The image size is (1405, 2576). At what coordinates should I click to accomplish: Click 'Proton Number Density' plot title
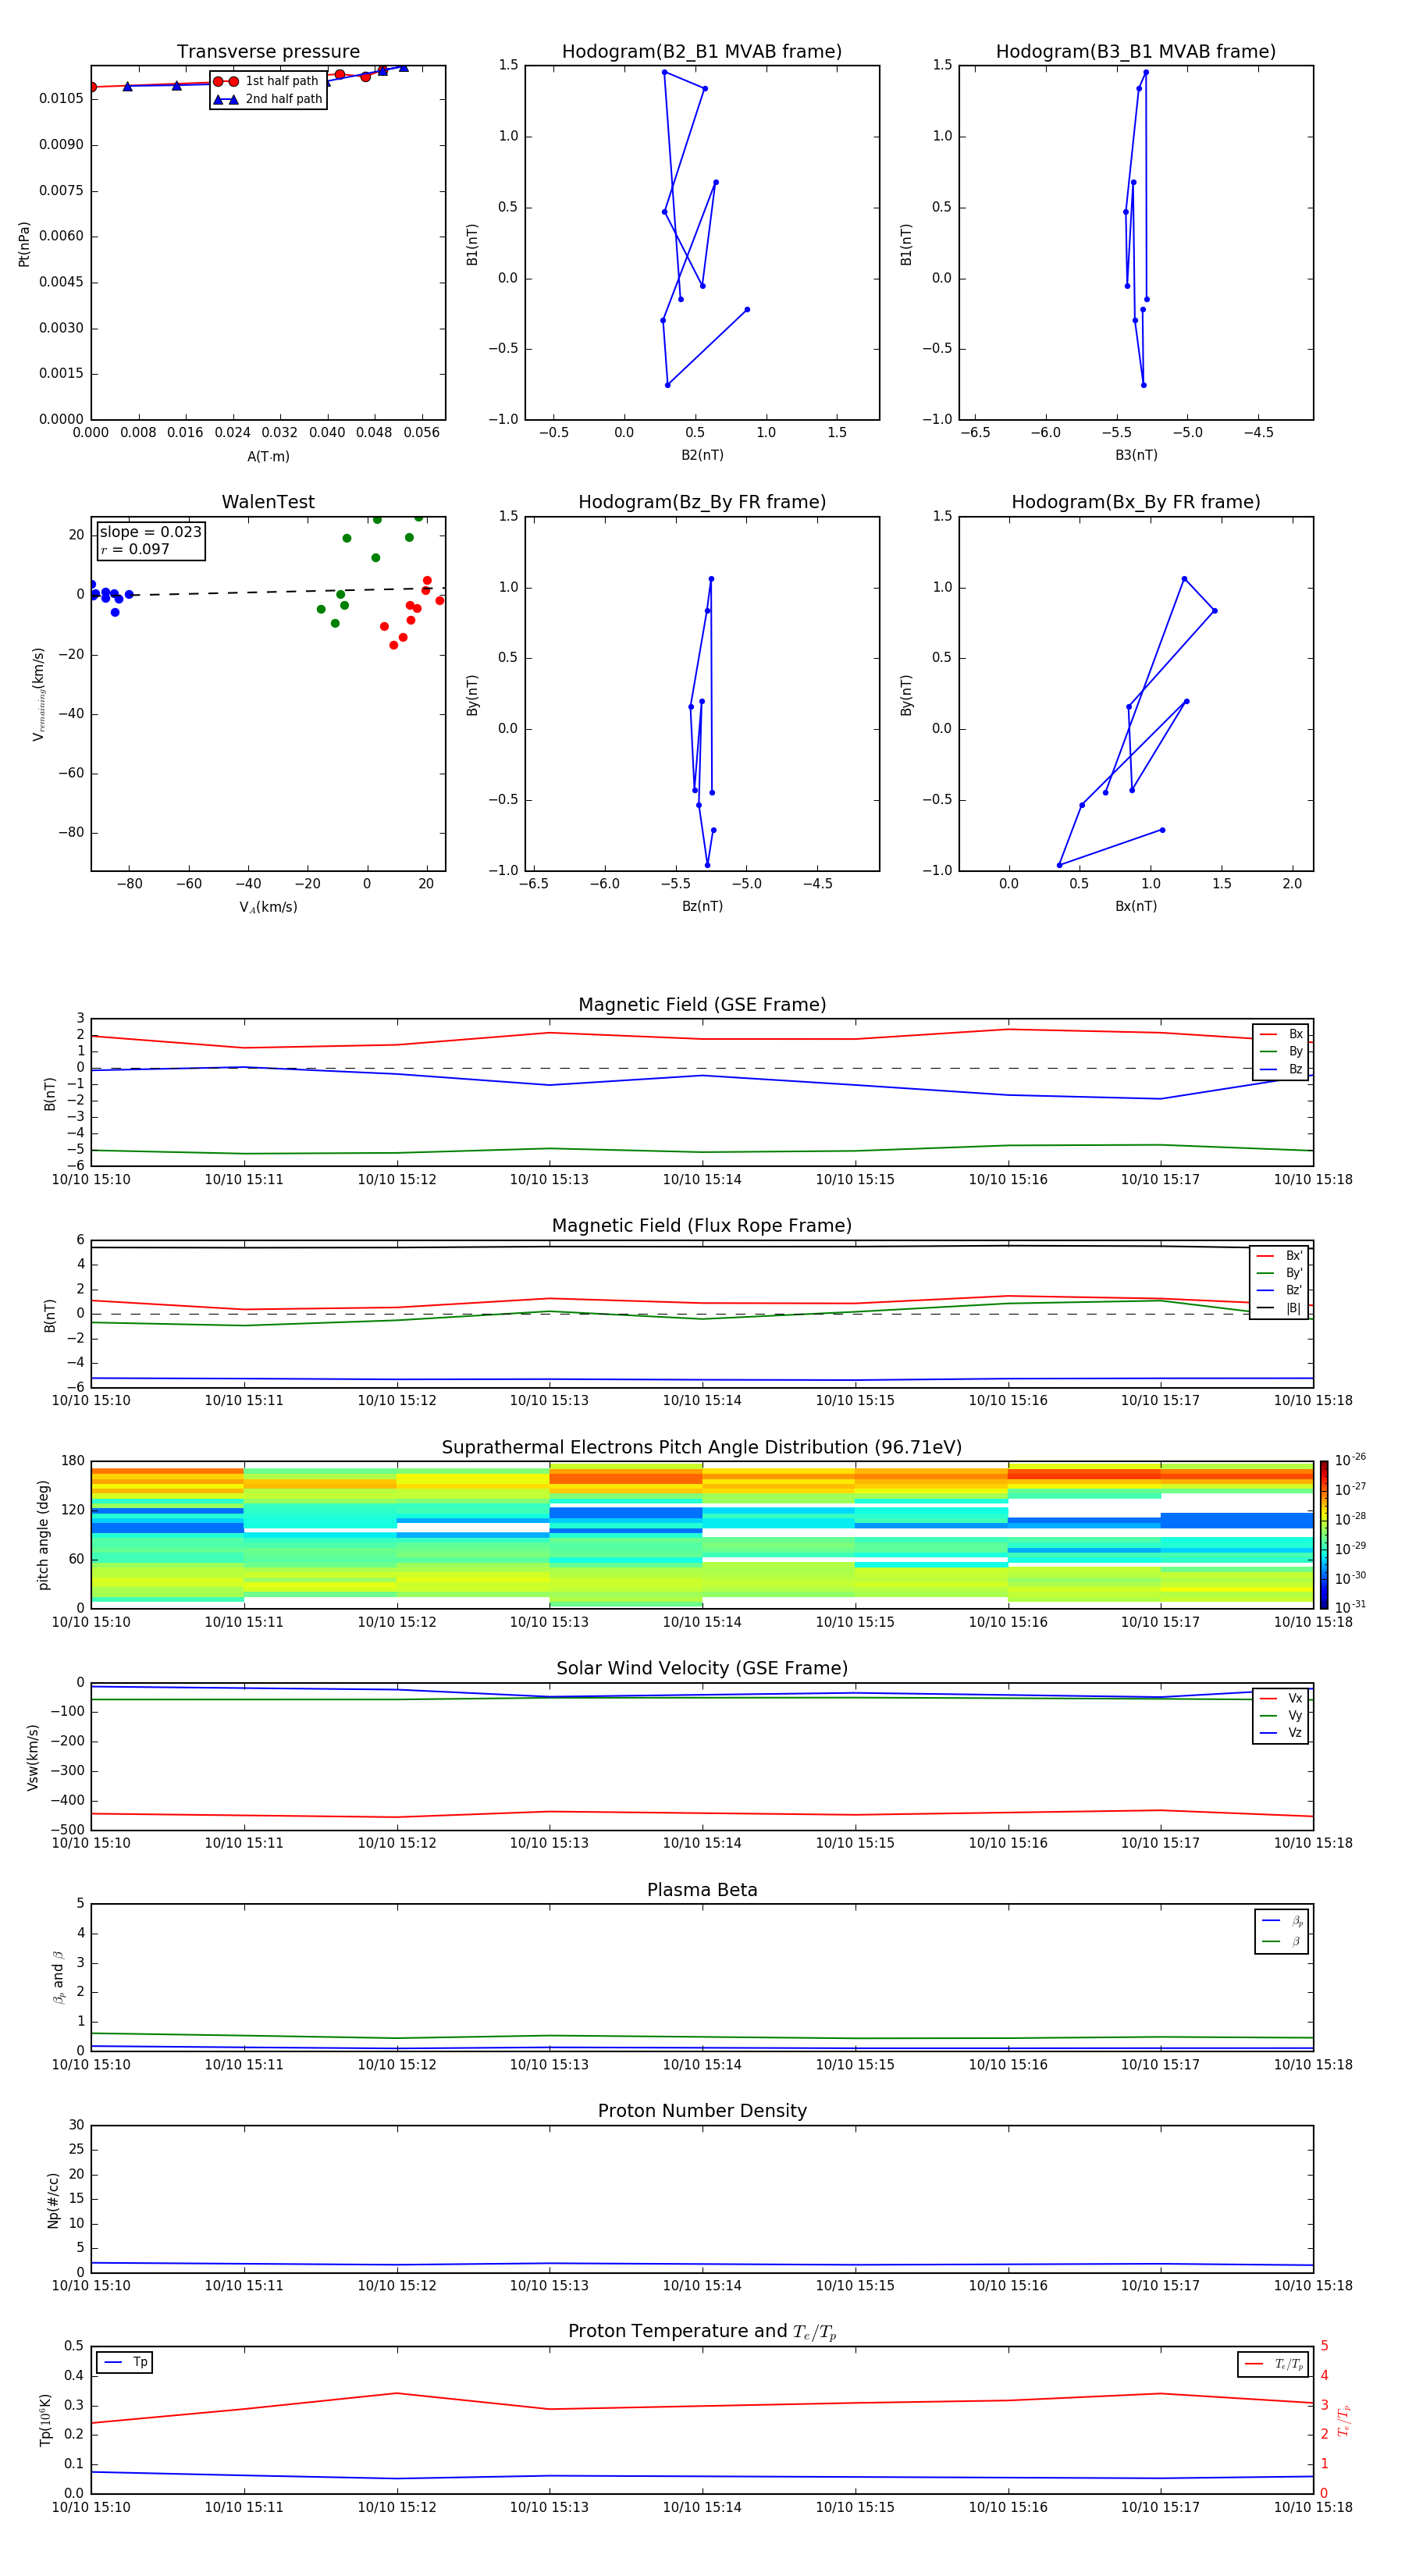[702, 2111]
